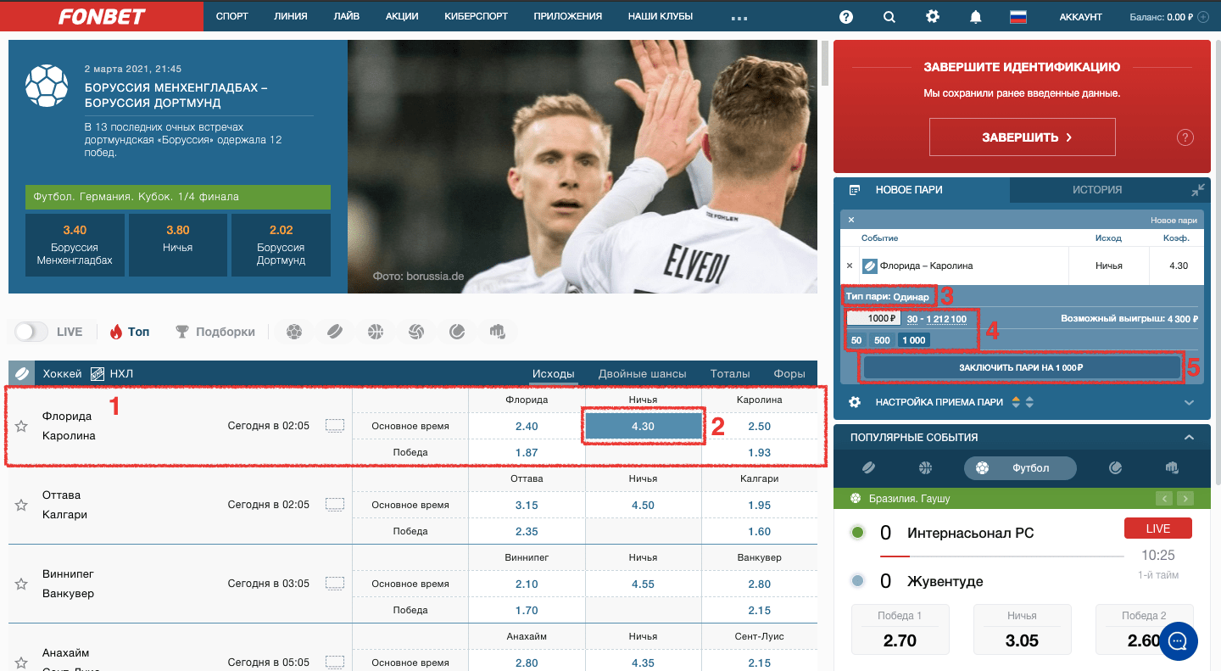Image resolution: width=1221 pixels, height=671 pixels.
Task: Open the Totals tab
Action: pyautogui.click(x=730, y=373)
